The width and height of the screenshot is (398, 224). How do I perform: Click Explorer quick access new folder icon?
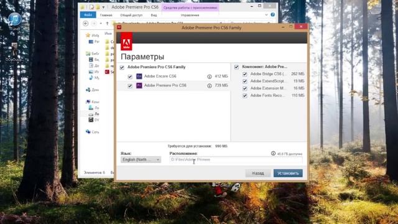pyautogui.click(x=98, y=7)
